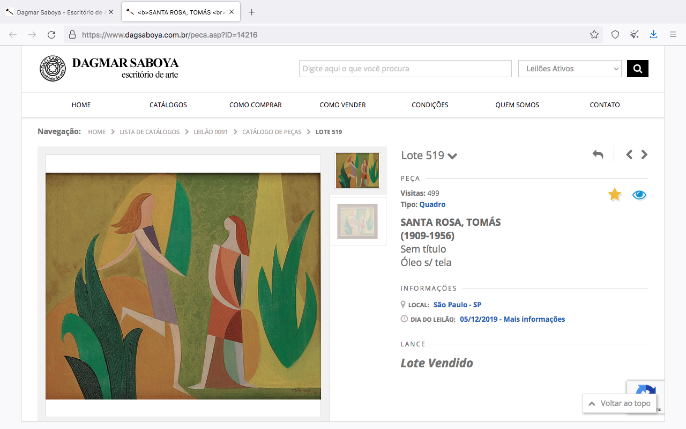
Task: Click the Dagmar Saboya logo
Action: tap(109, 69)
